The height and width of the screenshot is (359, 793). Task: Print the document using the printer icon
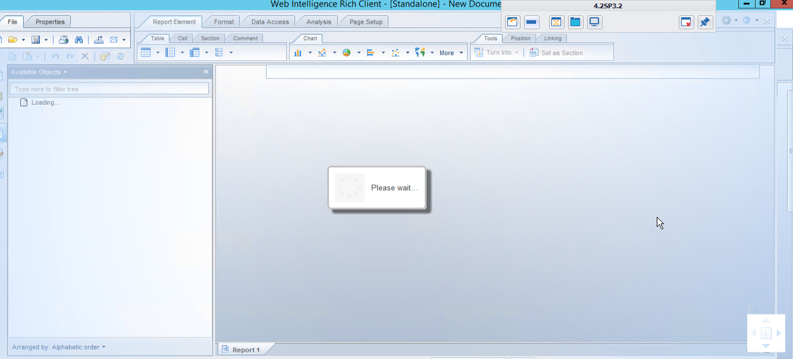(x=64, y=40)
